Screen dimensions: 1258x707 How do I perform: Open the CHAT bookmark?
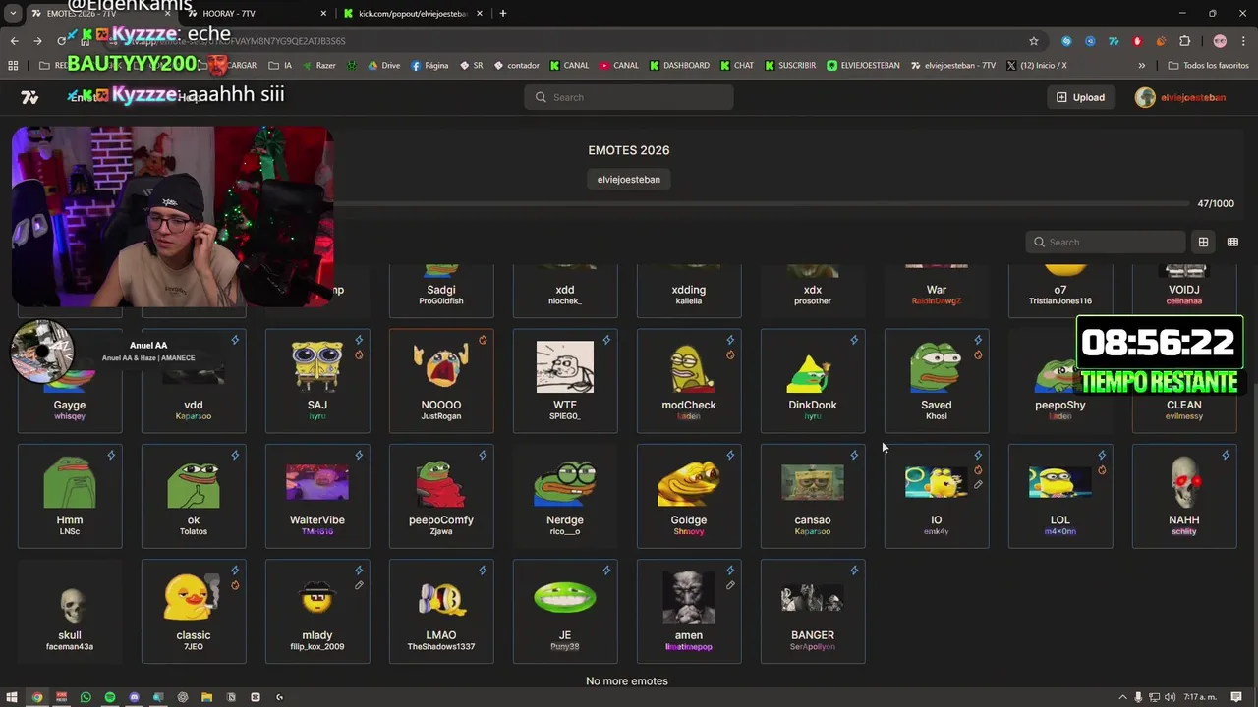point(737,66)
